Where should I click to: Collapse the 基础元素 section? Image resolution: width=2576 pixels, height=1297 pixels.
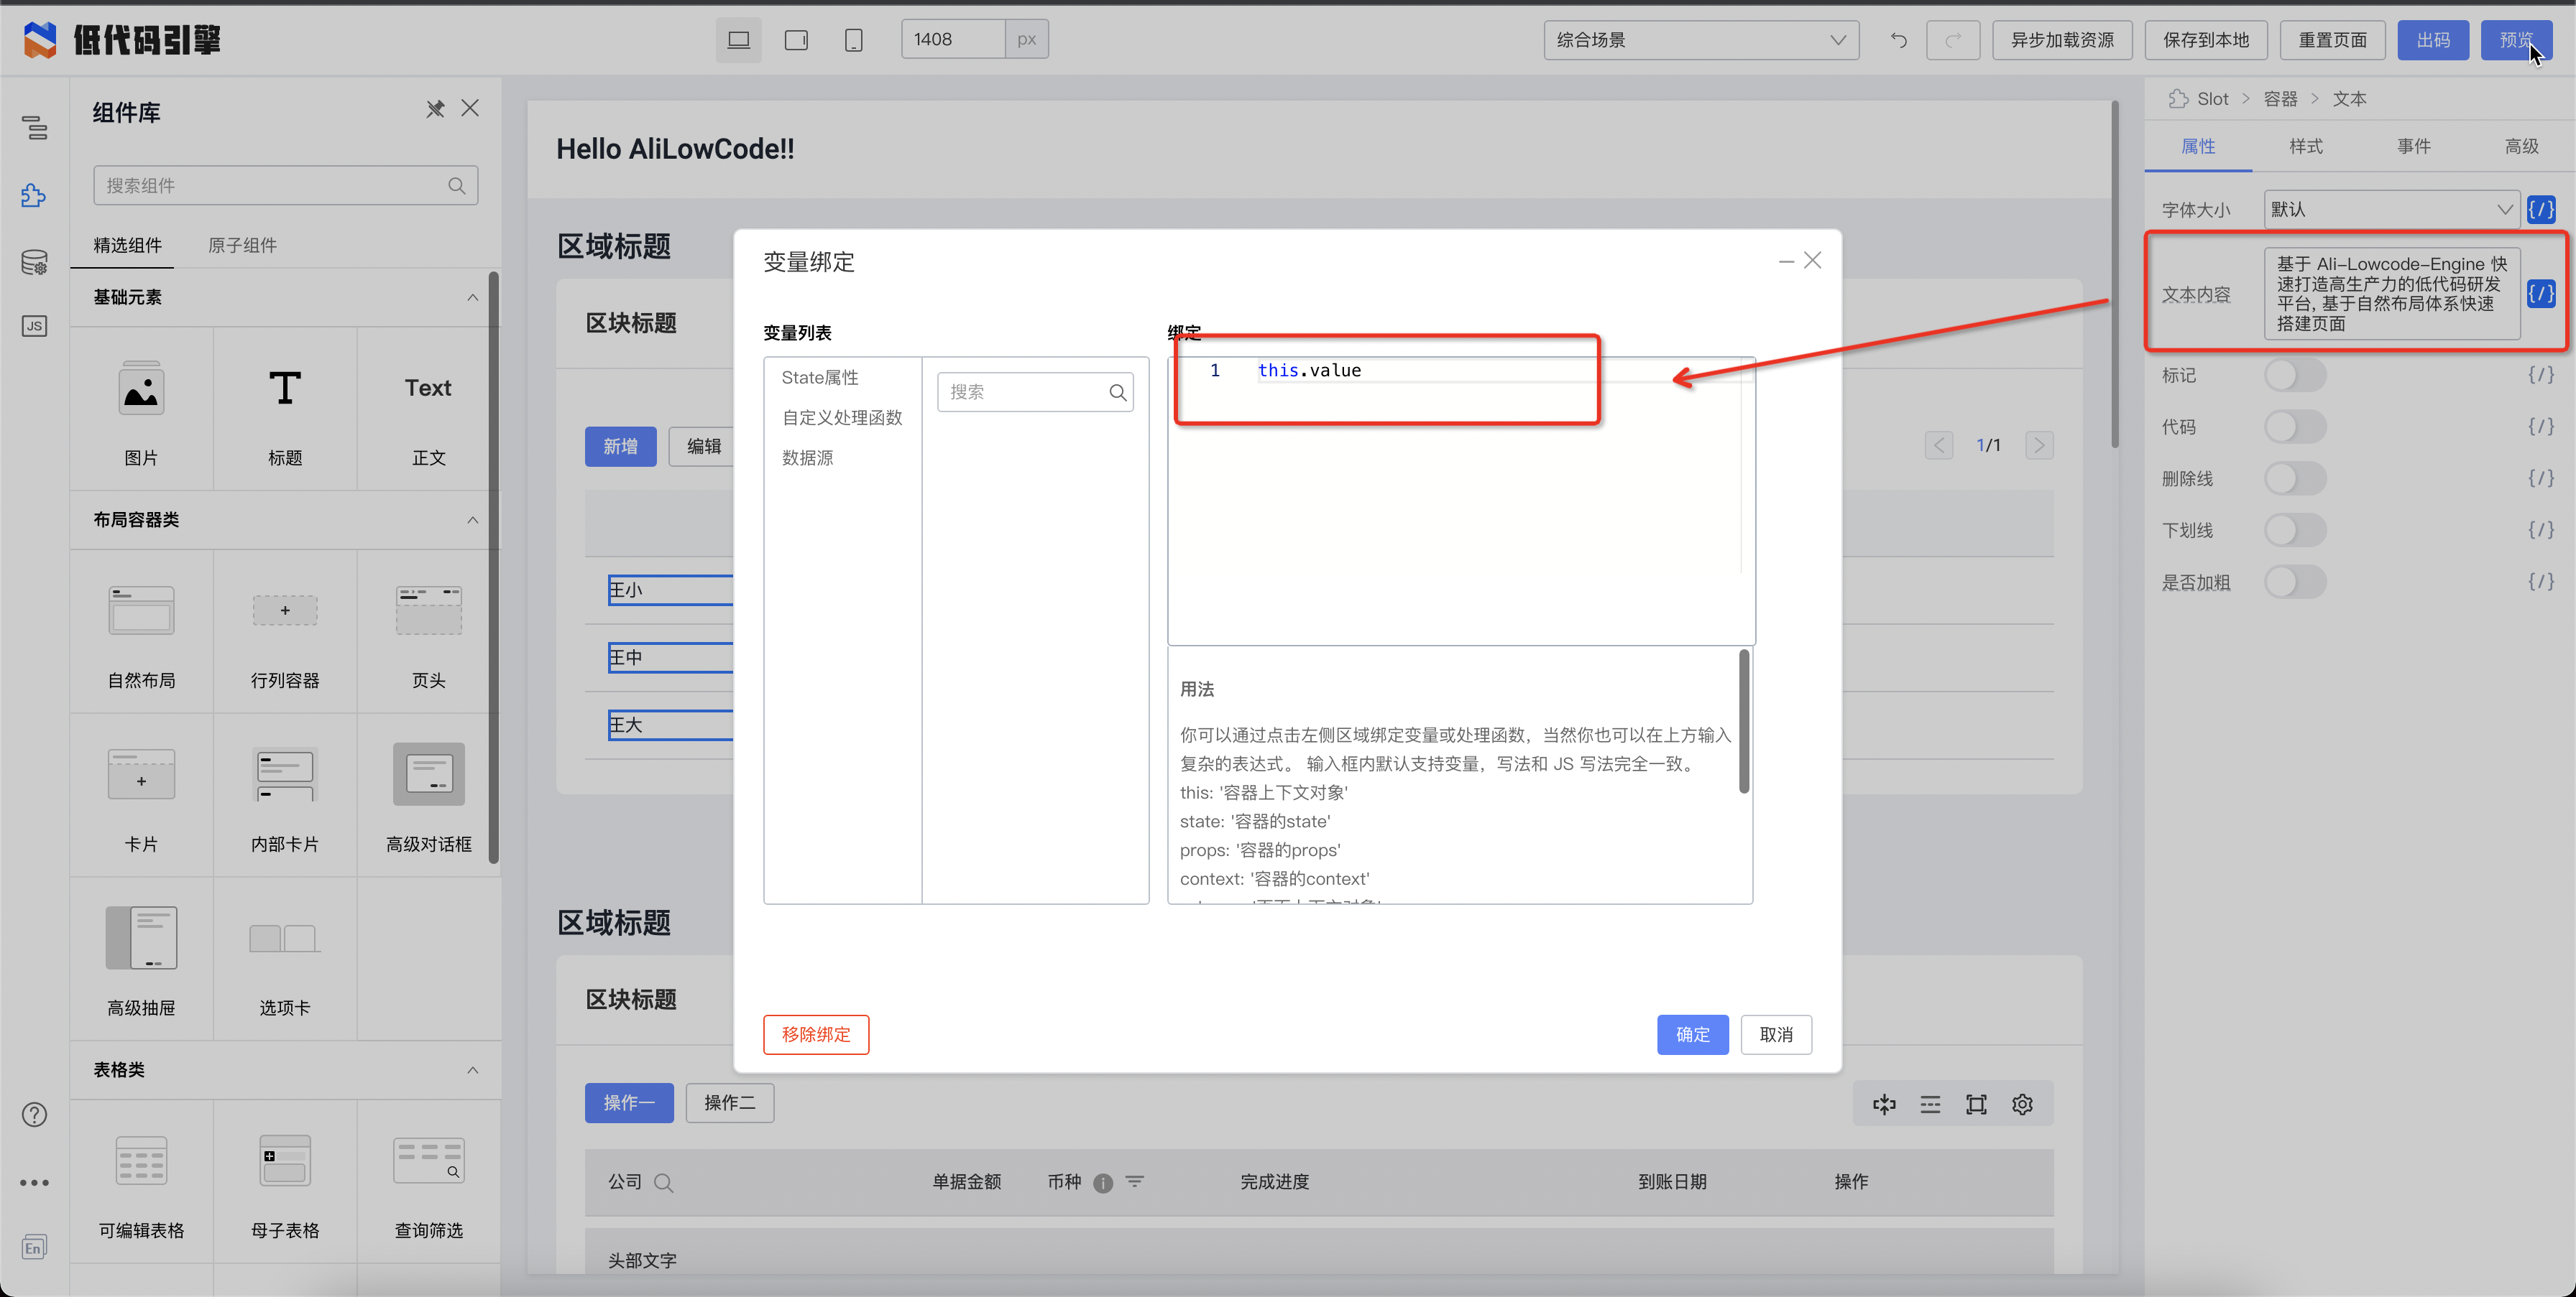tap(472, 298)
